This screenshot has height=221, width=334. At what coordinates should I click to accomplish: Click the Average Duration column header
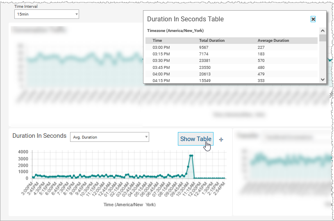pos(273,41)
